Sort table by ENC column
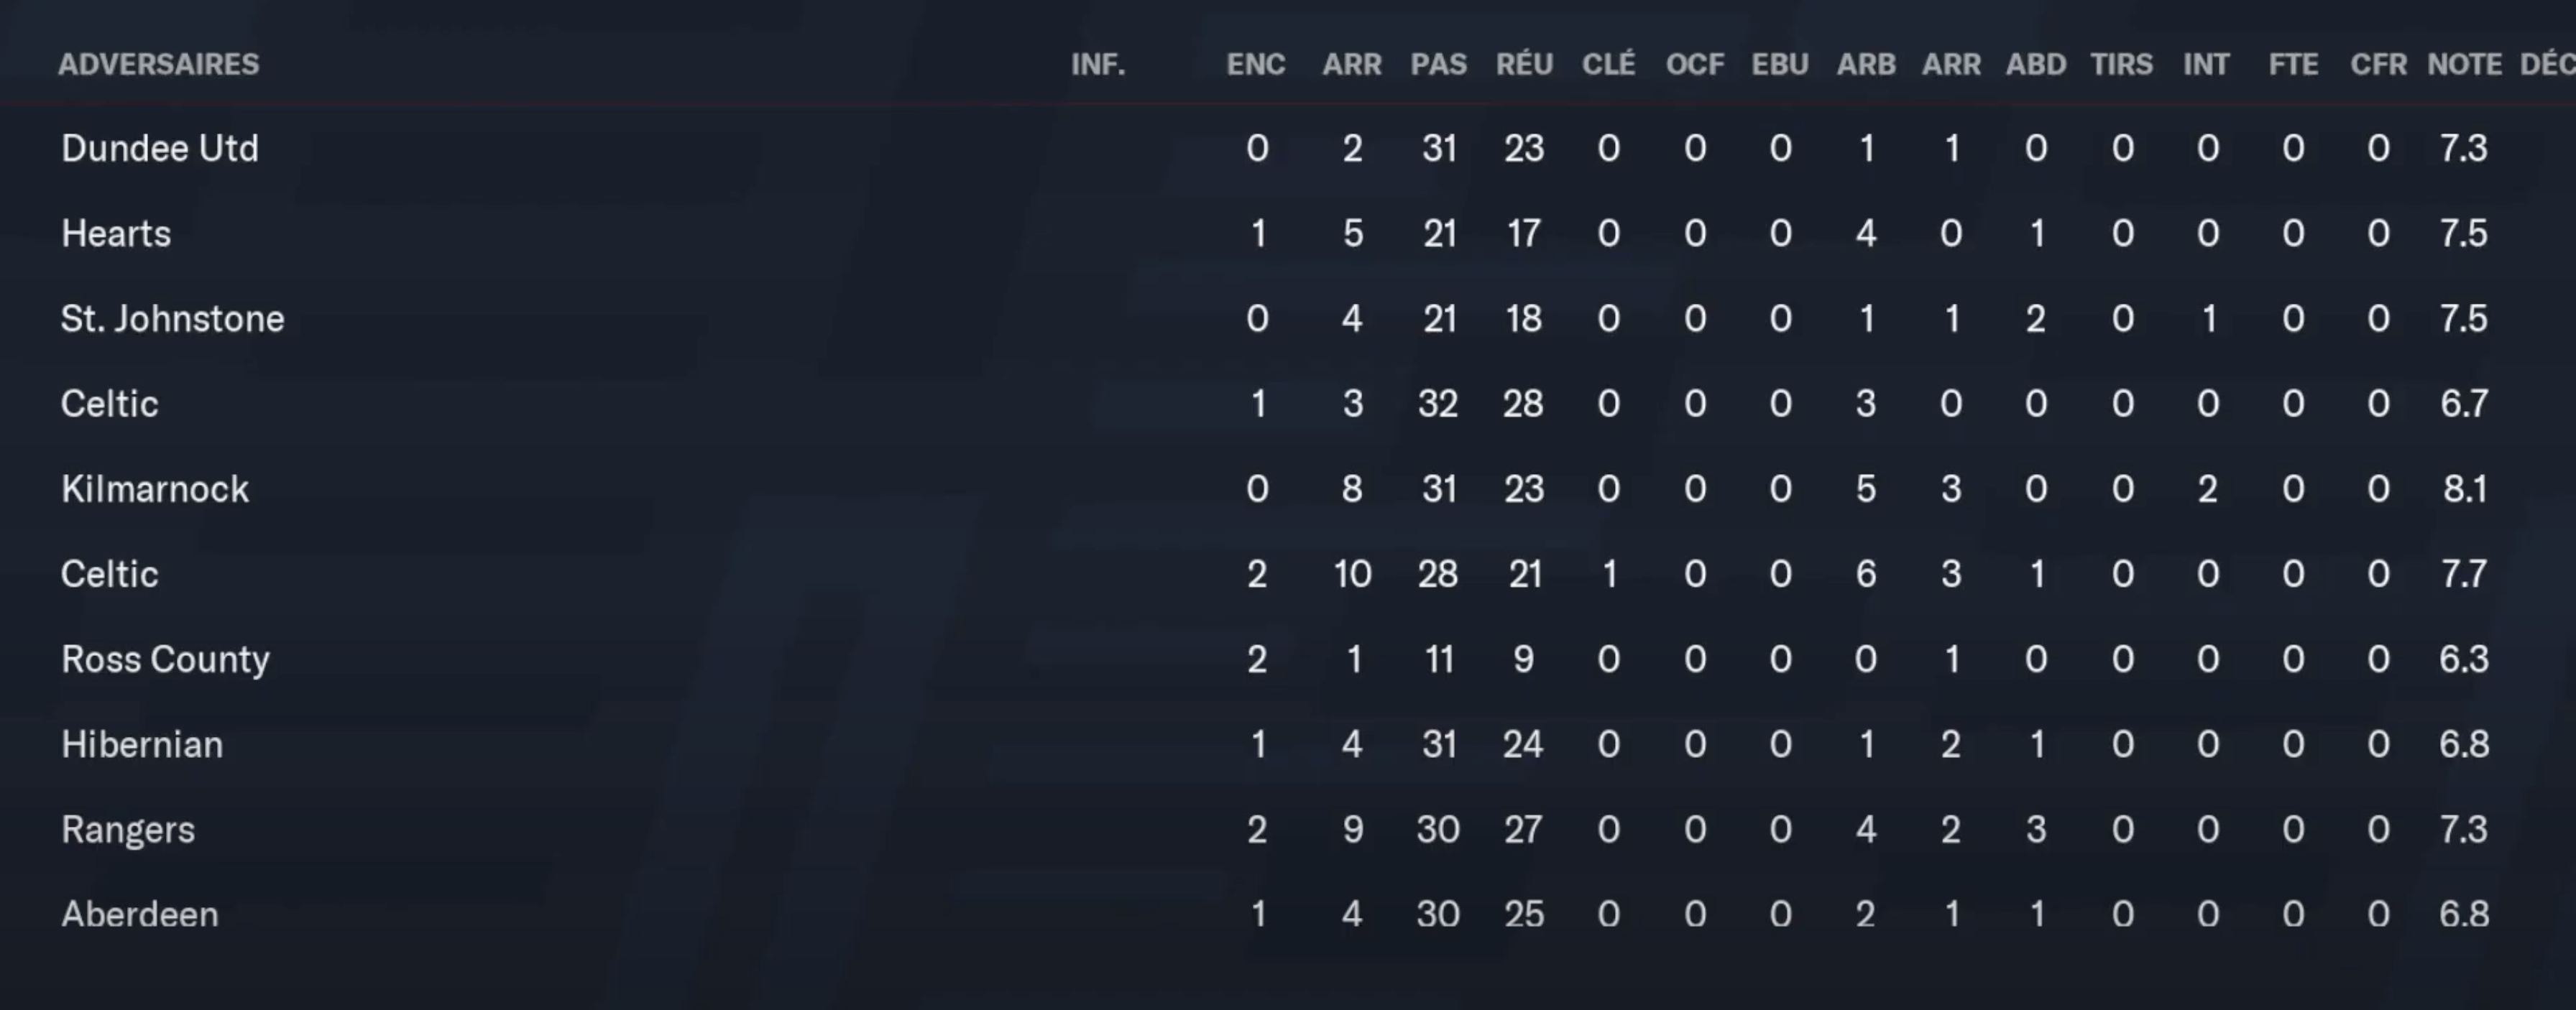This screenshot has height=1010, width=2576. 1255,65
